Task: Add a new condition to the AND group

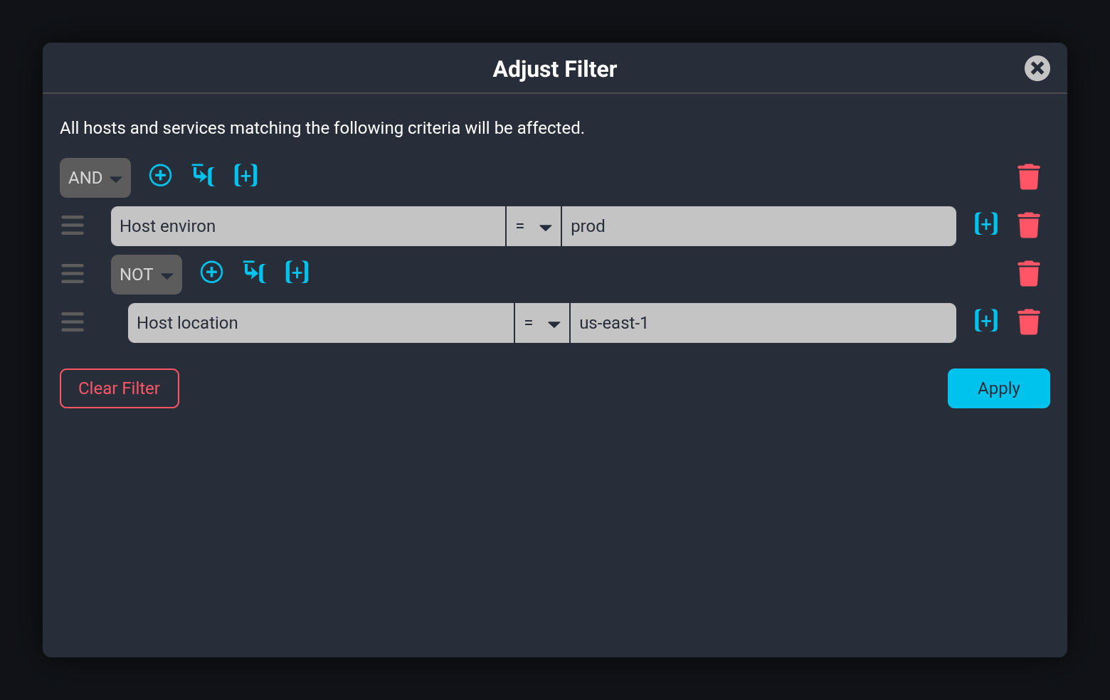Action: click(x=160, y=175)
